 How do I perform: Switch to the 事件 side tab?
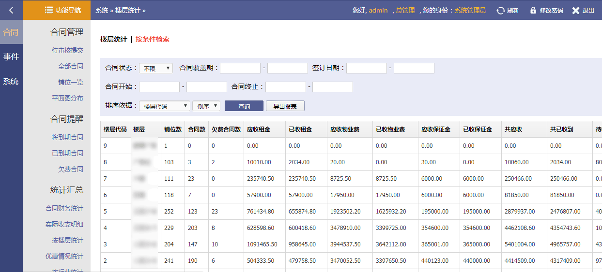[x=11, y=57]
